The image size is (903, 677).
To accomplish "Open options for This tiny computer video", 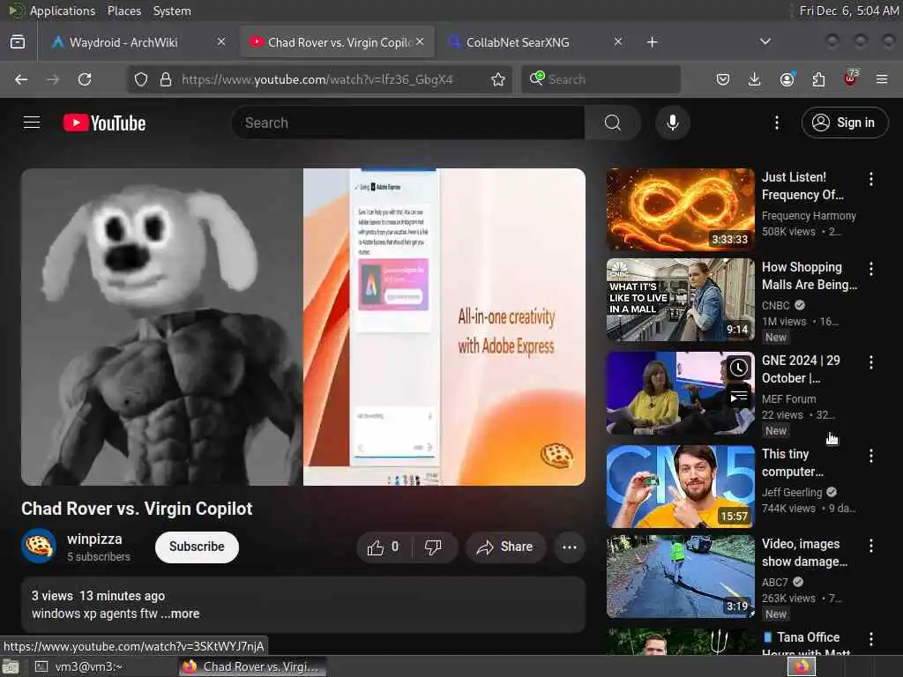I will point(870,456).
